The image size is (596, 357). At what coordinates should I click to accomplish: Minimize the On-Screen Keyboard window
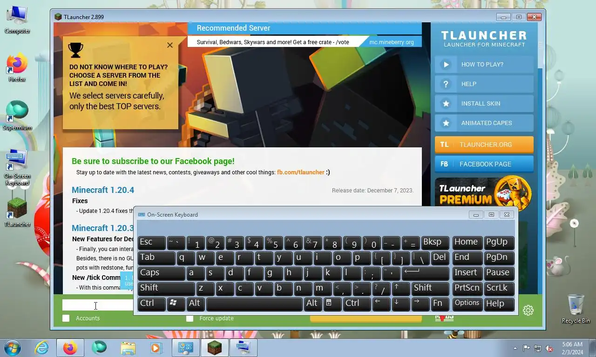(x=476, y=215)
